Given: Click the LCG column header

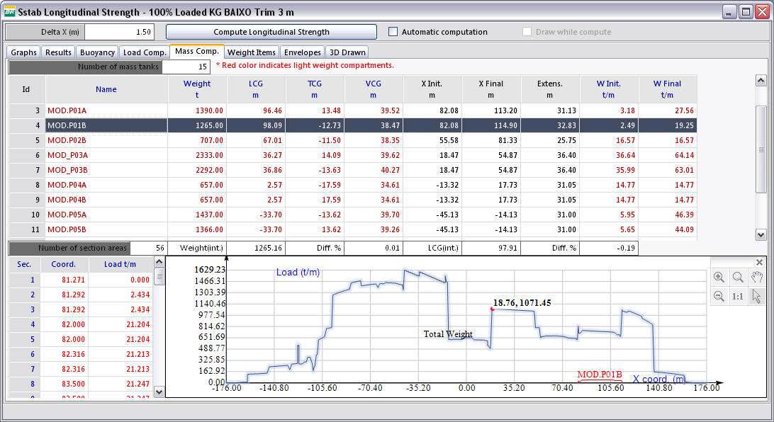Looking at the screenshot, I should [x=256, y=89].
